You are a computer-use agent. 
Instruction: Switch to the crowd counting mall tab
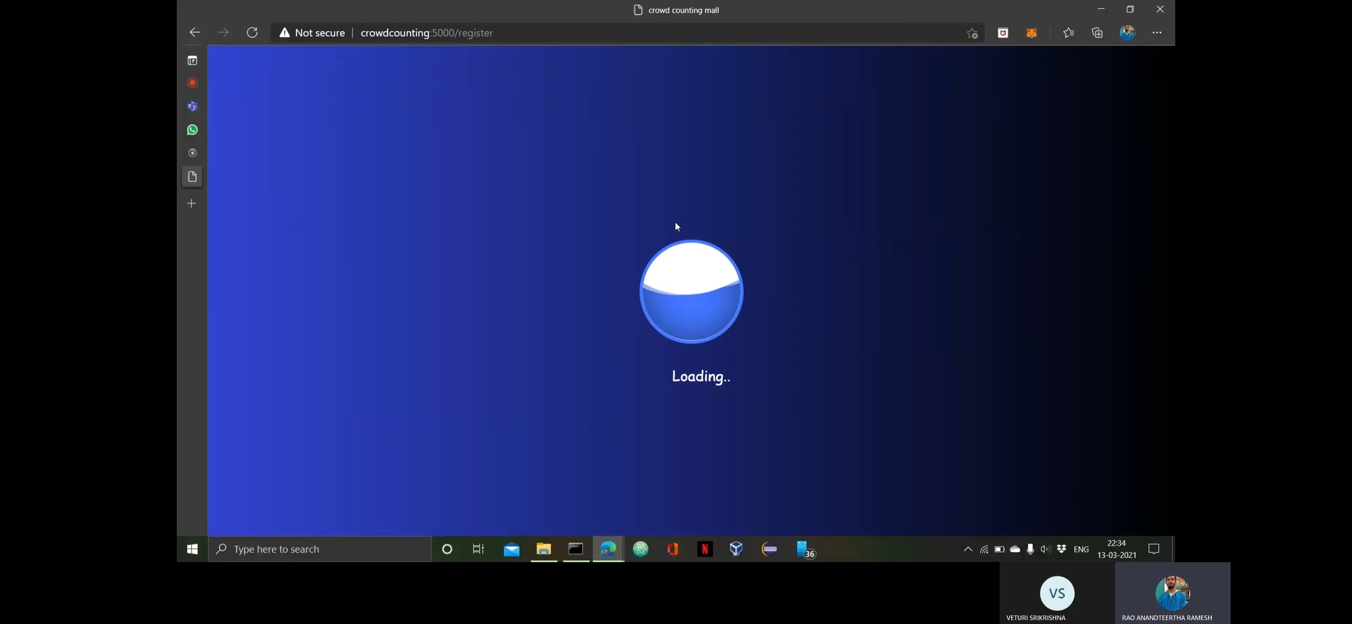(676, 10)
